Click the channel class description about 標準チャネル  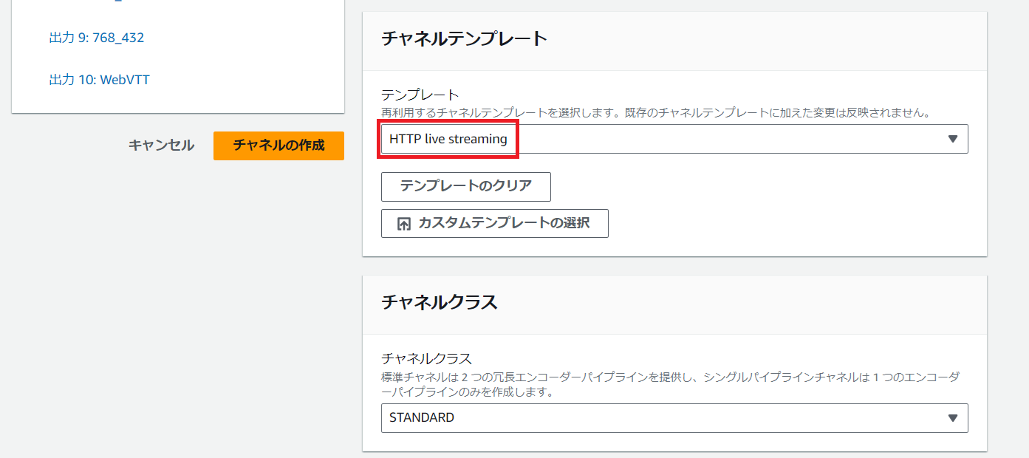(671, 384)
